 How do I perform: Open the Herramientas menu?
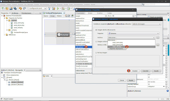pyautogui.click(x=78, y=5)
